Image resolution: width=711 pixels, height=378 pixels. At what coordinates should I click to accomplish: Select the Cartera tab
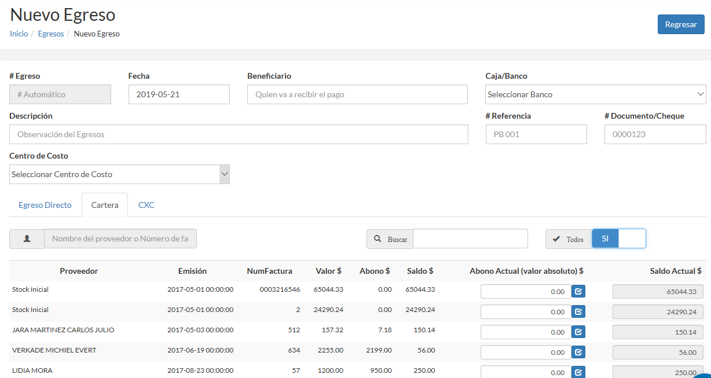[x=105, y=205]
